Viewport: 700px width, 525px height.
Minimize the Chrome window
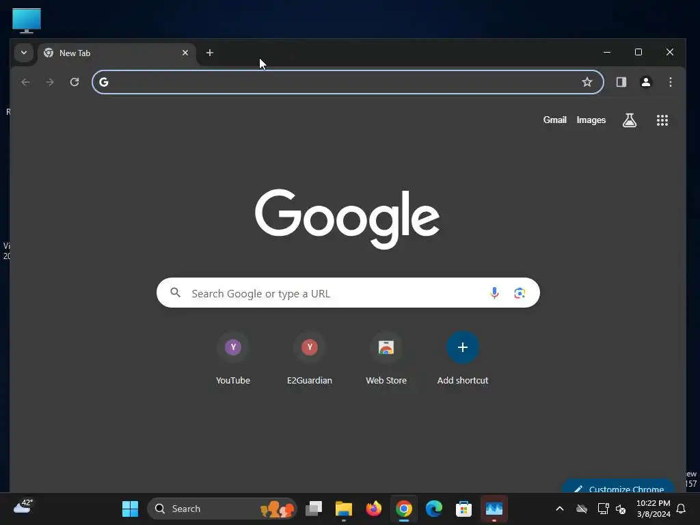pyautogui.click(x=607, y=52)
